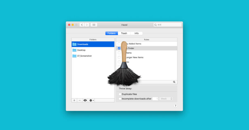This screenshot has width=249, height=130.
Task: Click the rules search magnifier icon
Action: point(174,82)
